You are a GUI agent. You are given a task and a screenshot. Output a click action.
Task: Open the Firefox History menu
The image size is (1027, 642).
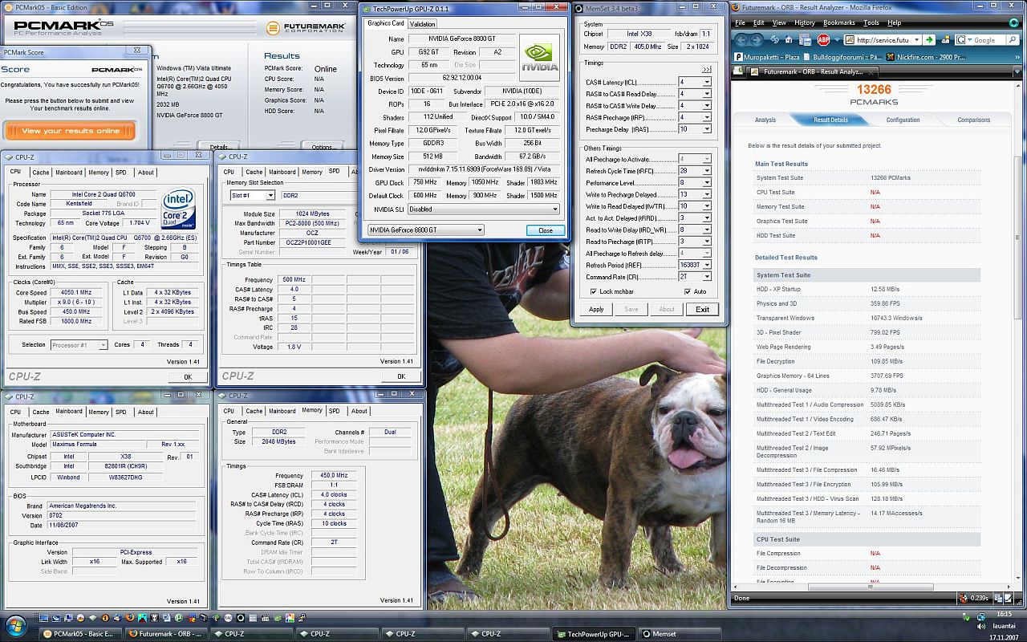pos(805,22)
